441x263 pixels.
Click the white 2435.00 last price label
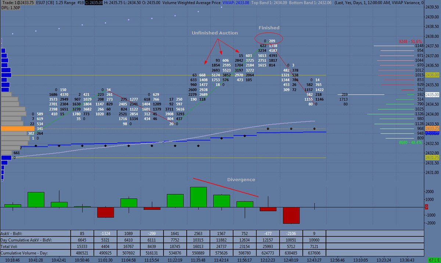point(433,94)
